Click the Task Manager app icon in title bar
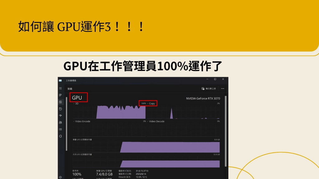Screen dimensions: 319x179 pos(60,80)
